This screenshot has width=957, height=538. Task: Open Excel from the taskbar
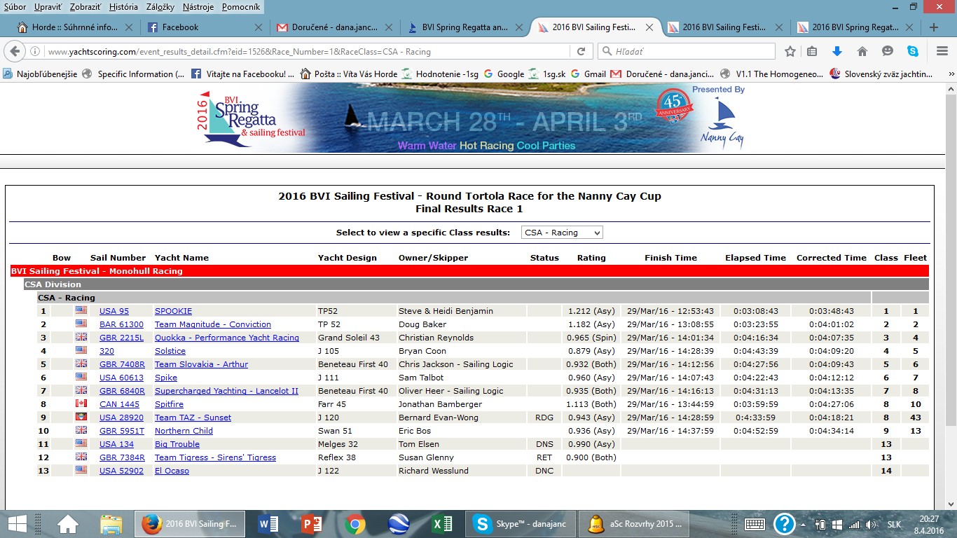pyautogui.click(x=441, y=524)
